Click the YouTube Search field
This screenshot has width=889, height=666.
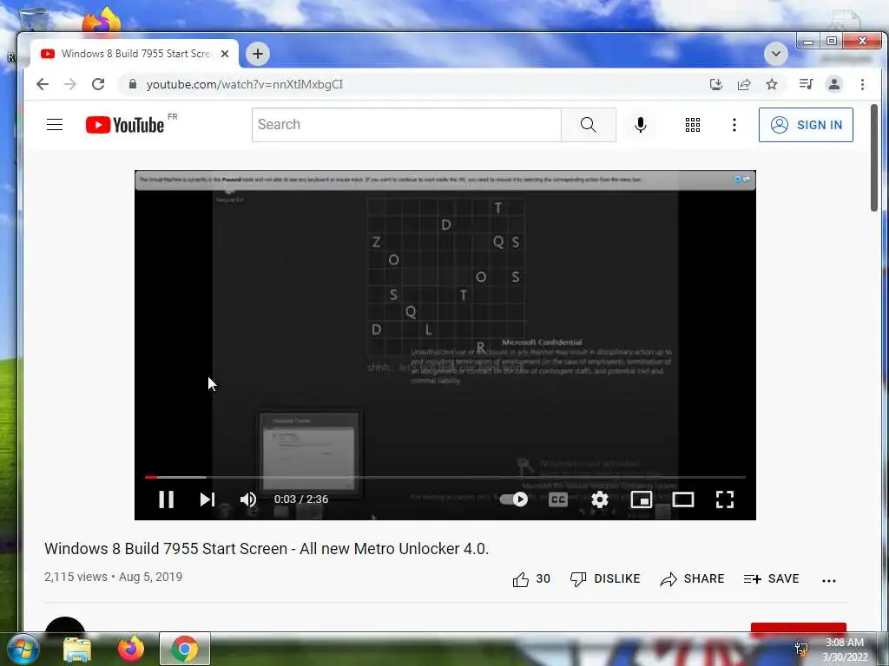406,125
